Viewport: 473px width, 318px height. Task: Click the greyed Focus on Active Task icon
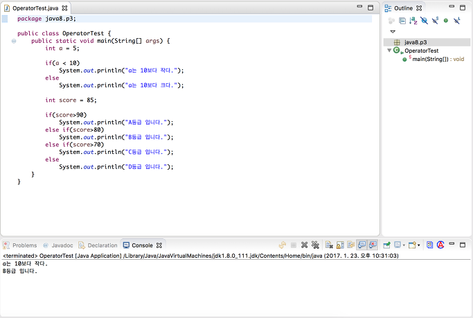(391, 21)
